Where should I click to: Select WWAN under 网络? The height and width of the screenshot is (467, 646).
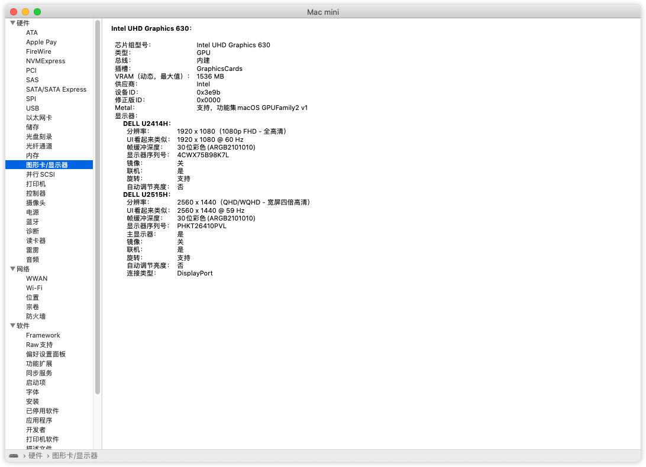coord(37,279)
